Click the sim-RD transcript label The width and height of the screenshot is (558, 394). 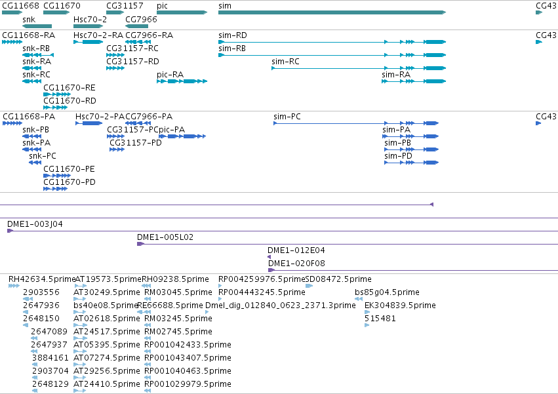(233, 35)
